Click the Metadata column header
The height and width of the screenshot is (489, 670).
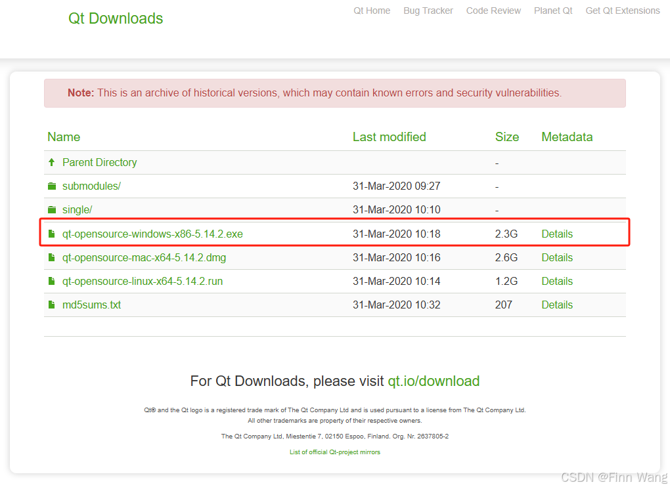pyautogui.click(x=567, y=137)
